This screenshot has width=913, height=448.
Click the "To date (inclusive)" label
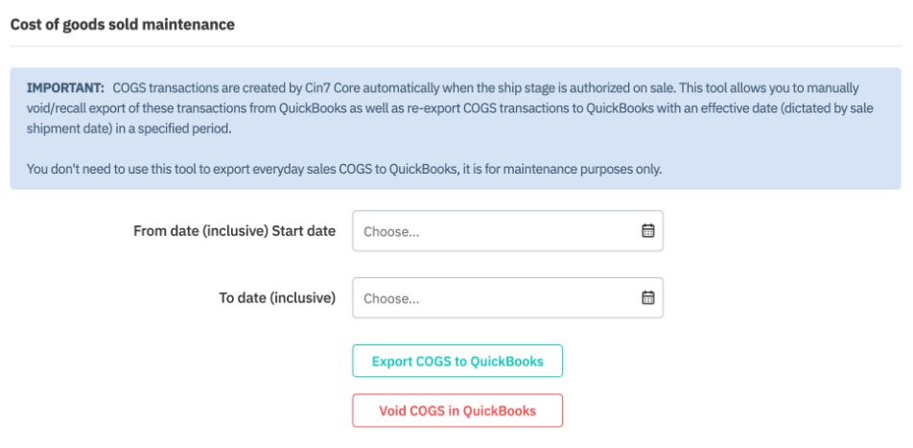click(x=277, y=298)
